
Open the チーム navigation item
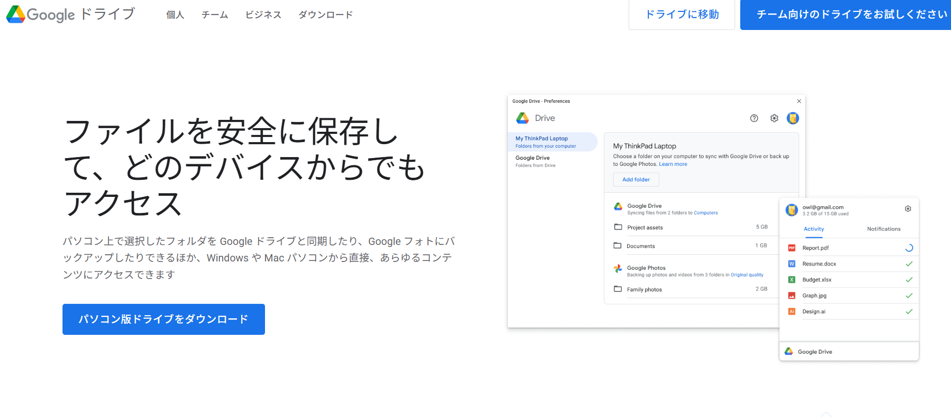point(215,14)
